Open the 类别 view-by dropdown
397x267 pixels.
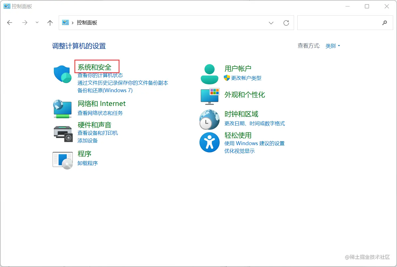333,46
